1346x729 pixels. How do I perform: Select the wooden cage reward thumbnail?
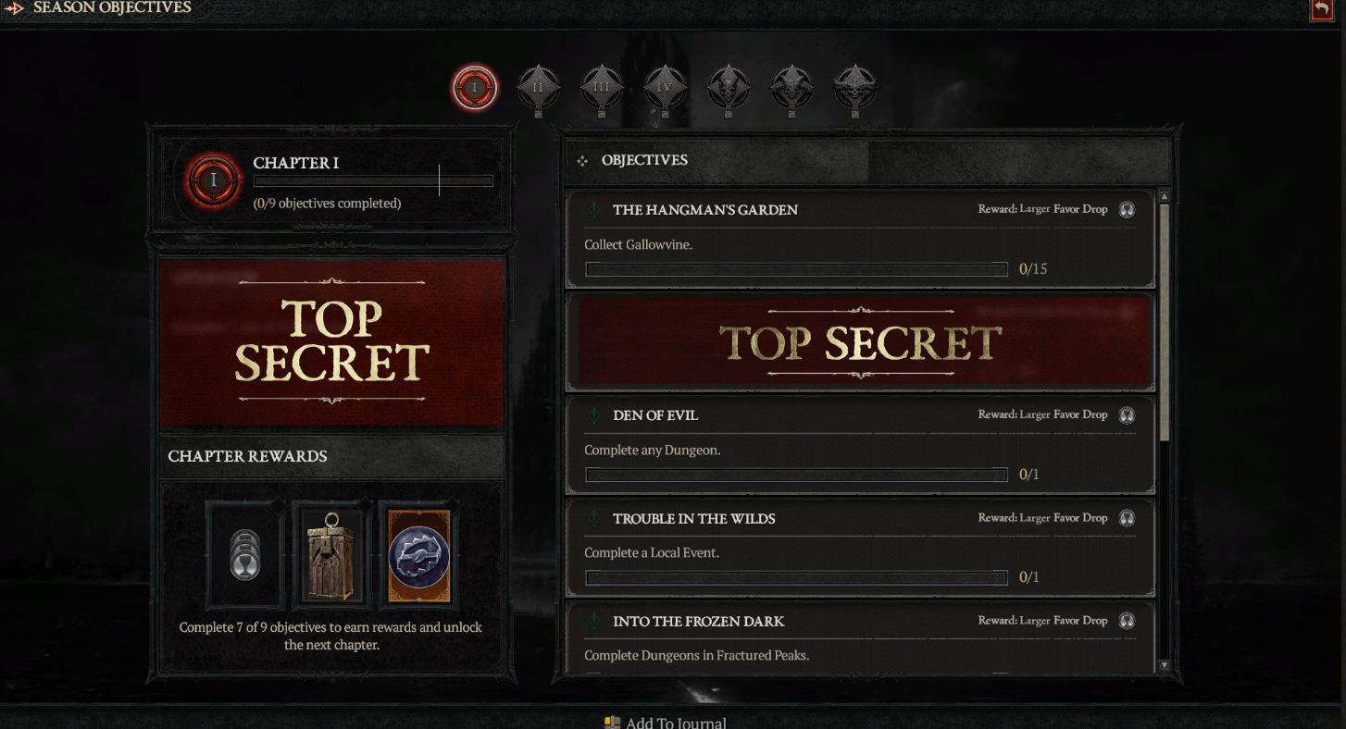[x=332, y=554]
